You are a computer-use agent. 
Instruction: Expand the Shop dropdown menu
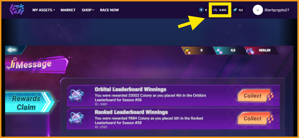pyautogui.click(x=88, y=10)
